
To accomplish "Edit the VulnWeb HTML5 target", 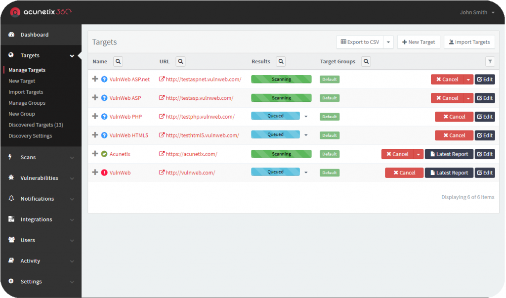I will [485, 135].
